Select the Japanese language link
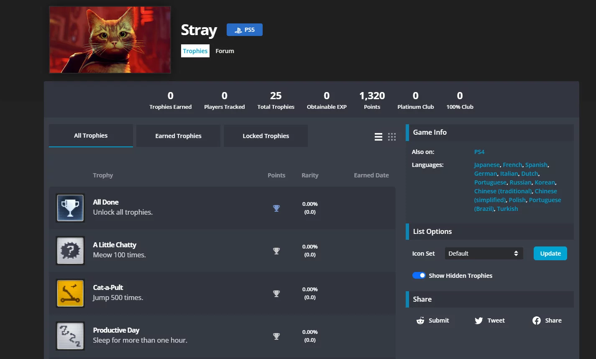The height and width of the screenshot is (359, 596). [487, 165]
